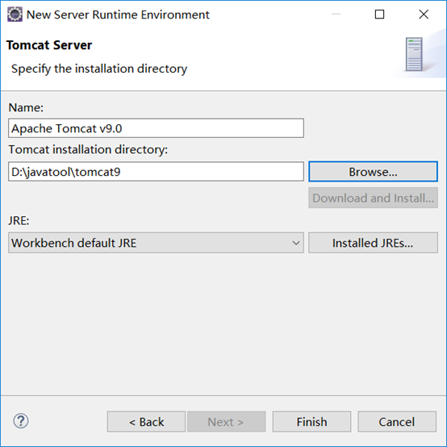The height and width of the screenshot is (447, 447).
Task: Minimize the dialog window
Action: (x=336, y=15)
